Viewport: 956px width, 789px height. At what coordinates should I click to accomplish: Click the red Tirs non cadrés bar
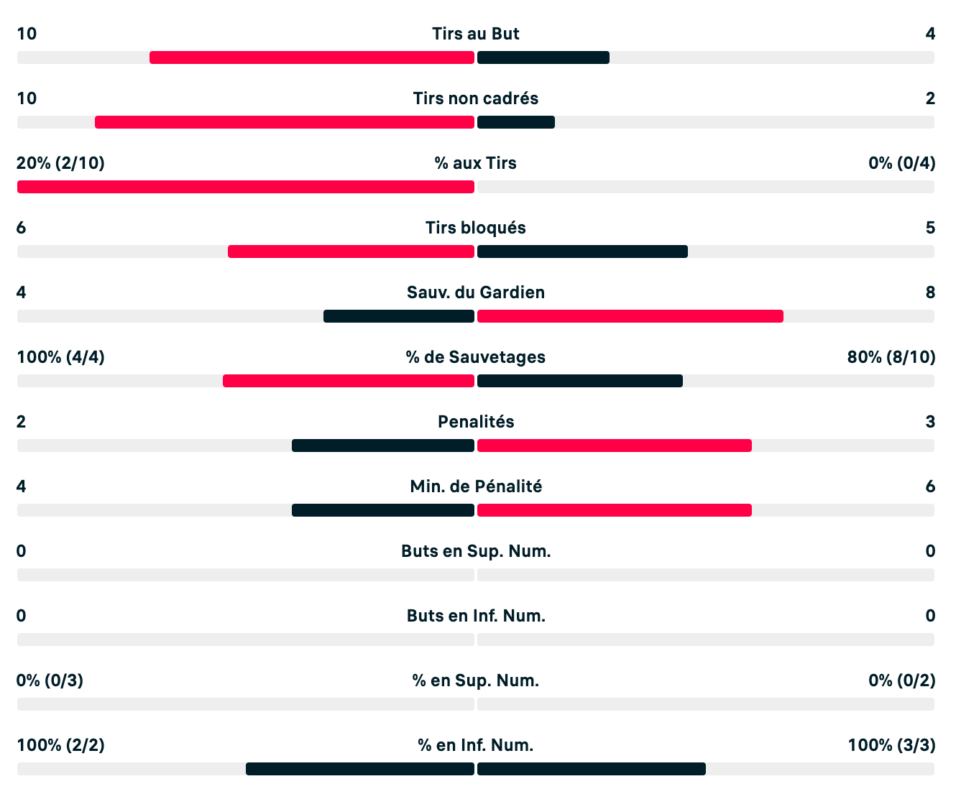(x=285, y=122)
